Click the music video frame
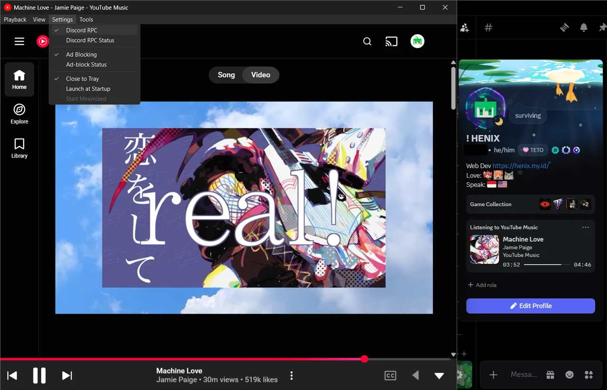The width and height of the screenshot is (607, 390). point(244,207)
